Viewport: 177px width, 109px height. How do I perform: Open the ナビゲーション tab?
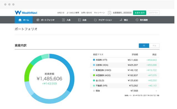click(x=103, y=20)
